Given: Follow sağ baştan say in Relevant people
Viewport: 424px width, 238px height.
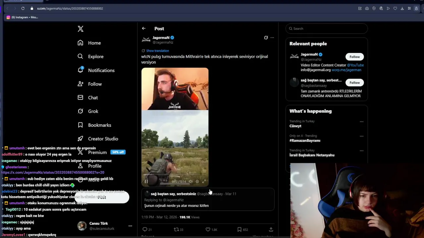Looking at the screenshot, I should 354,83.
